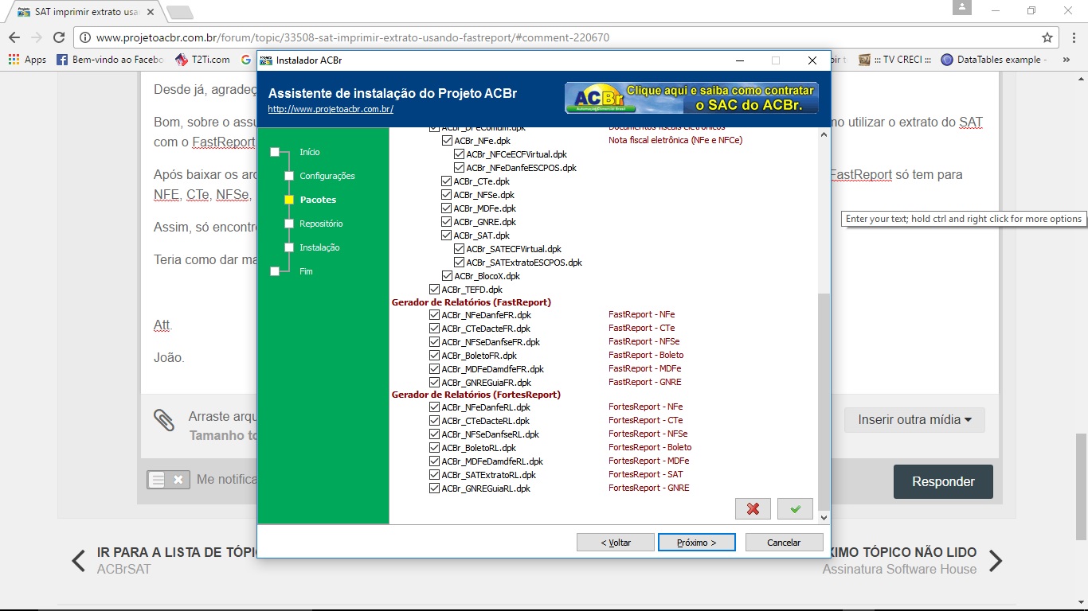Open the projetoacbr.com.br link in installer header
1088x611 pixels.
[x=331, y=109]
